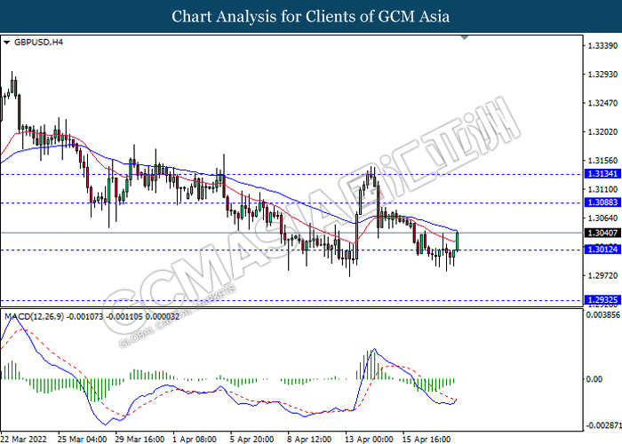Viewport: 622px width, 444px height.
Task: Click the 1.31341 price level label
Action: pyautogui.click(x=602, y=174)
